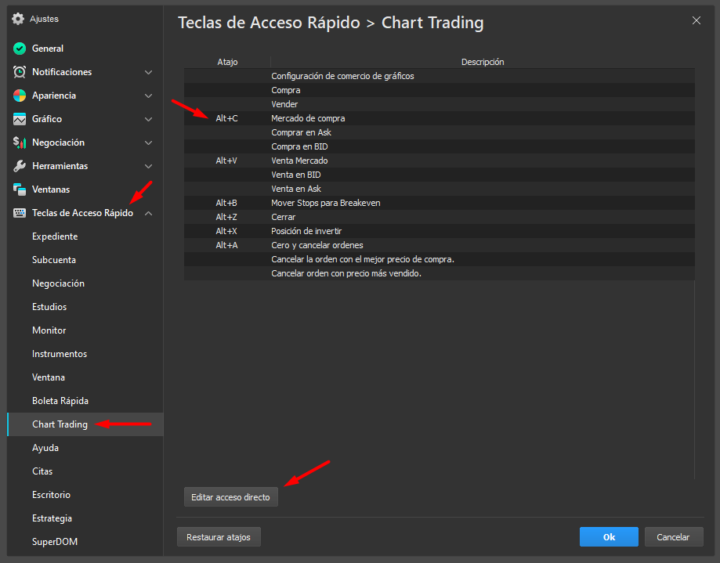Viewport: 720px width, 563px height.
Task: Click the Notificaciones alarm clock icon
Action: (20, 72)
